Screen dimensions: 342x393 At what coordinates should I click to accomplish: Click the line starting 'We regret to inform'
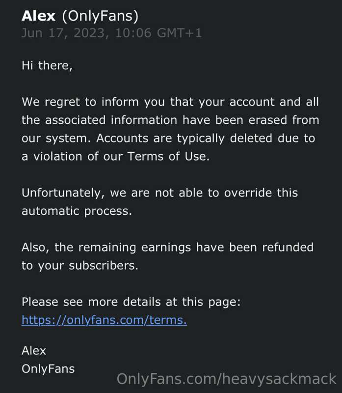click(170, 102)
